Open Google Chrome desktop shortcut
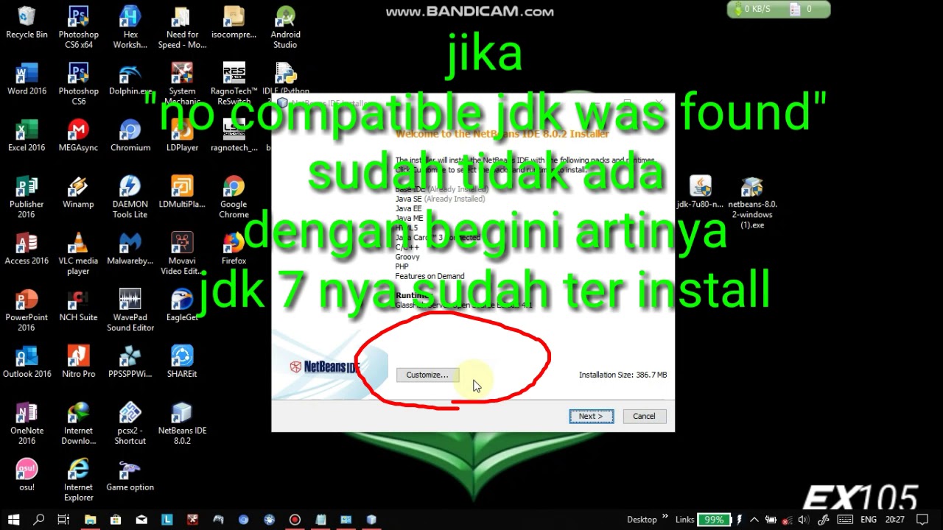This screenshot has height=530, width=943. point(234,197)
